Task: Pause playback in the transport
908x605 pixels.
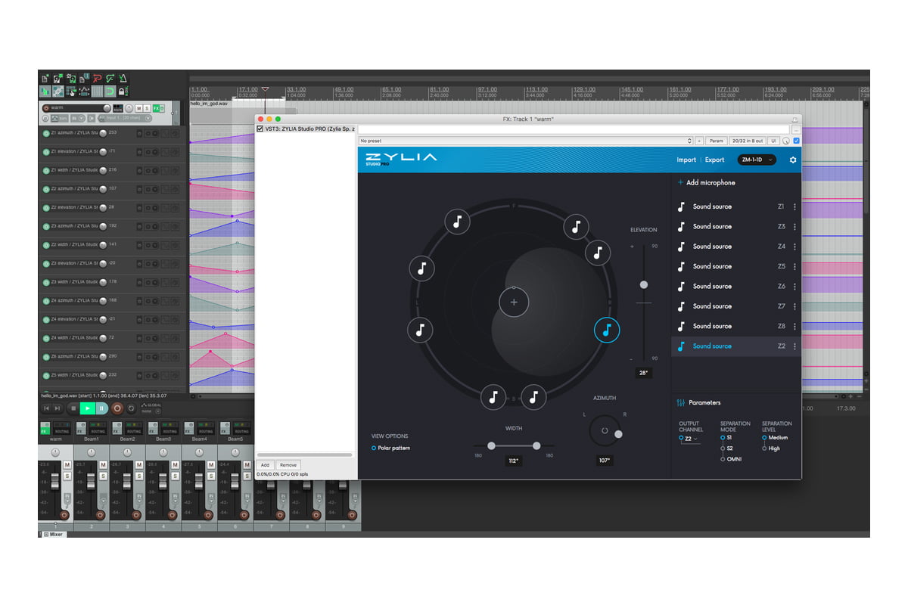Action: (x=101, y=408)
